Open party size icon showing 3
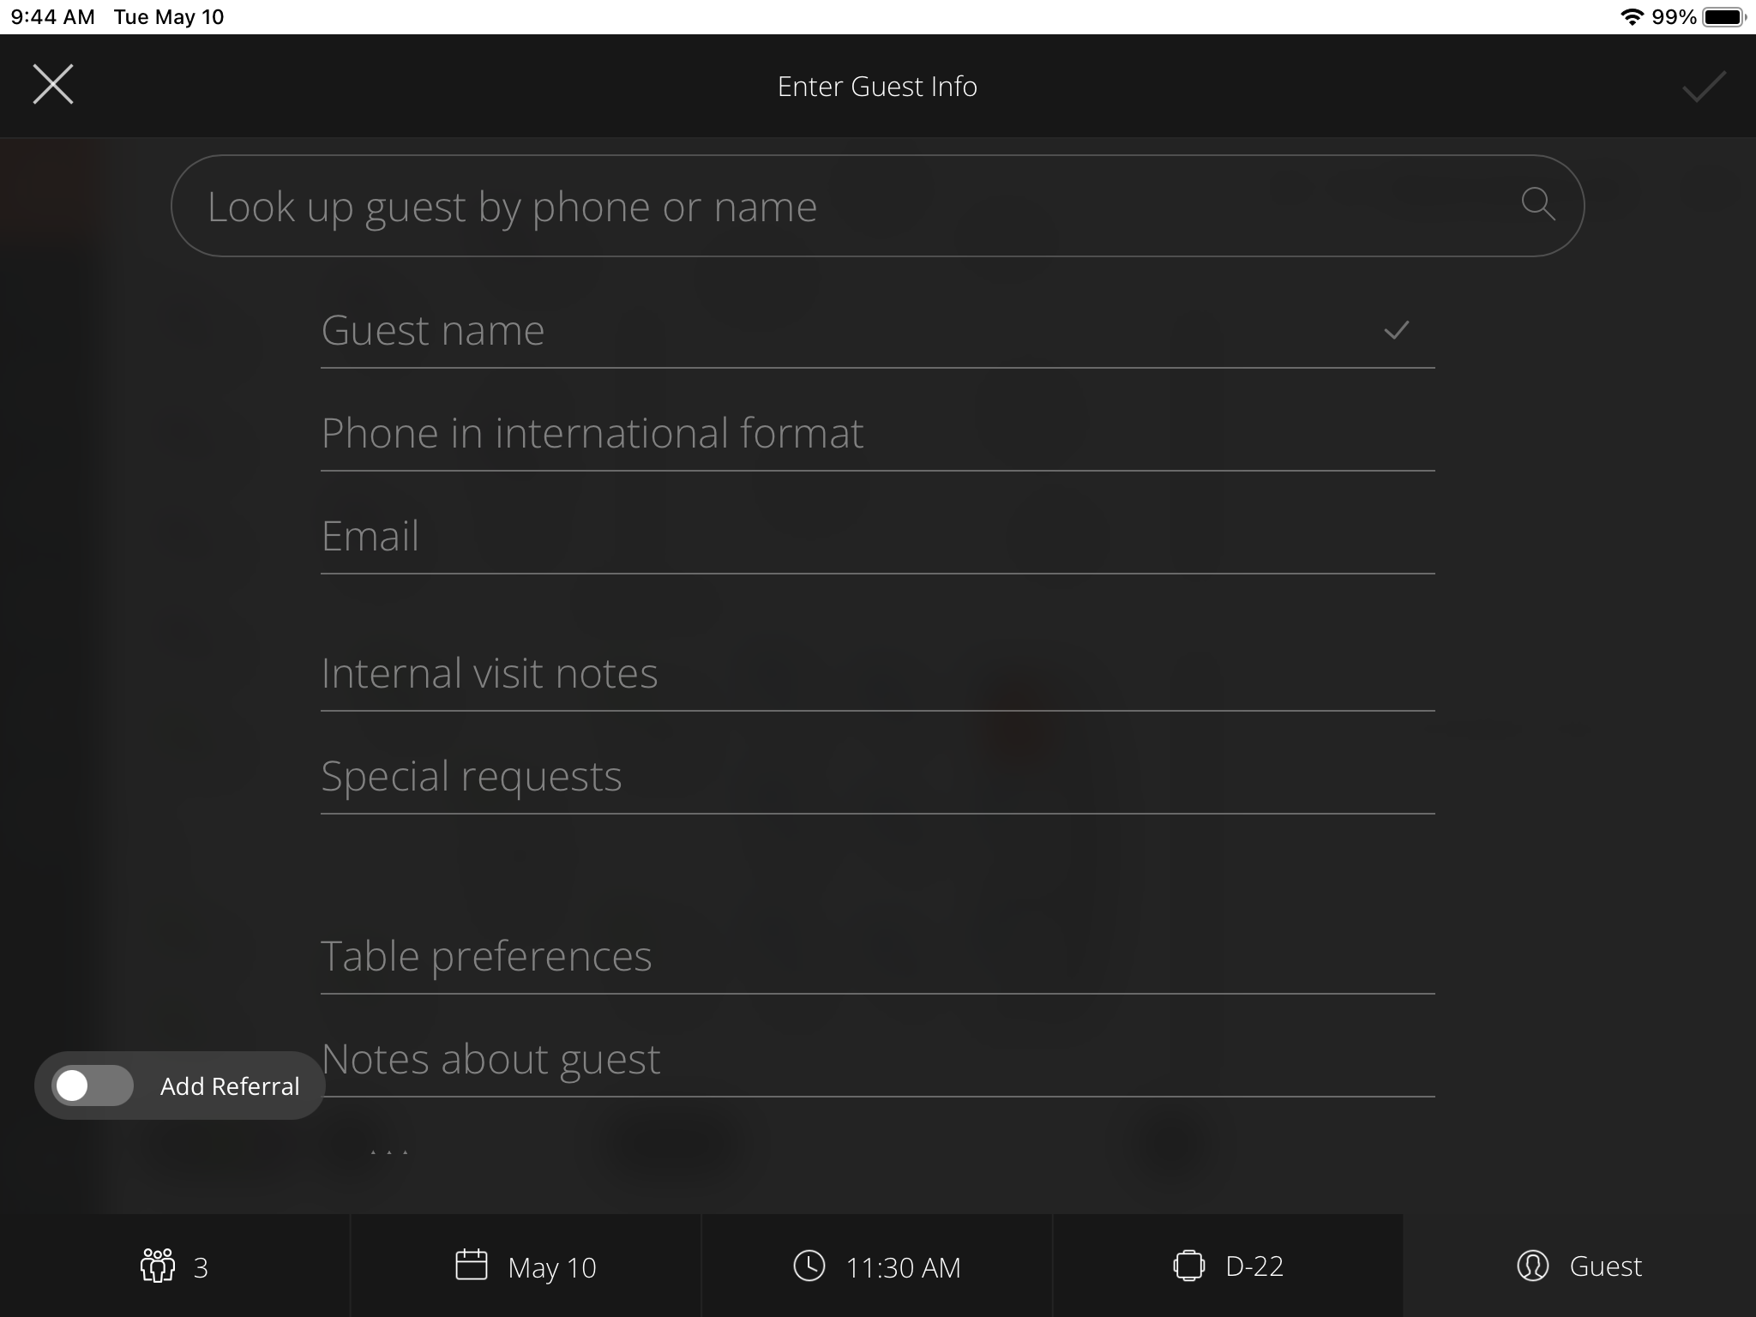The height and width of the screenshot is (1317, 1756). pos(157,1266)
